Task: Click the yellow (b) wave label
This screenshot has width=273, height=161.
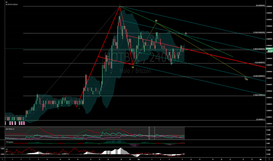Action: point(156,21)
